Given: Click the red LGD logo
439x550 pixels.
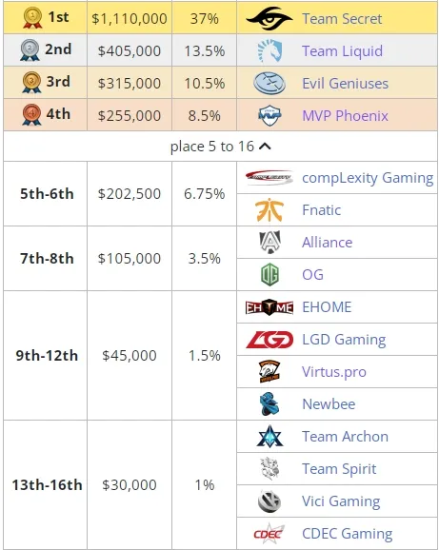Looking at the screenshot, I should (269, 340).
